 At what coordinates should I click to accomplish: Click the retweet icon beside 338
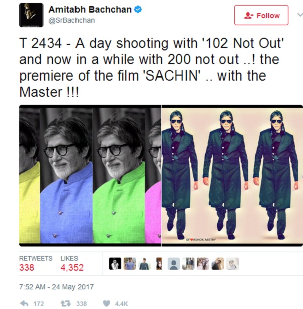tap(65, 303)
